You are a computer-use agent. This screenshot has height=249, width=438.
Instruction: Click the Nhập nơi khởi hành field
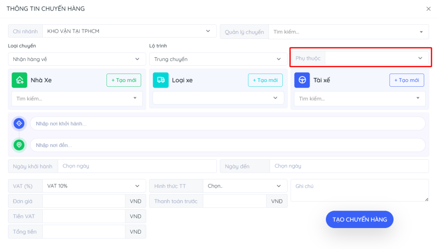coord(228,123)
